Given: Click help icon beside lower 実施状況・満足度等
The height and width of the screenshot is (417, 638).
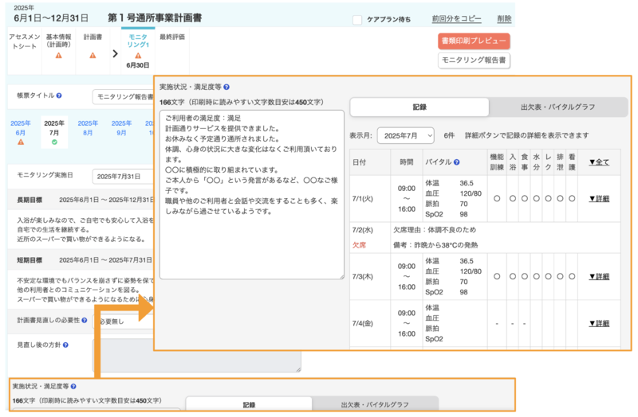Looking at the screenshot, I should 73,386.
